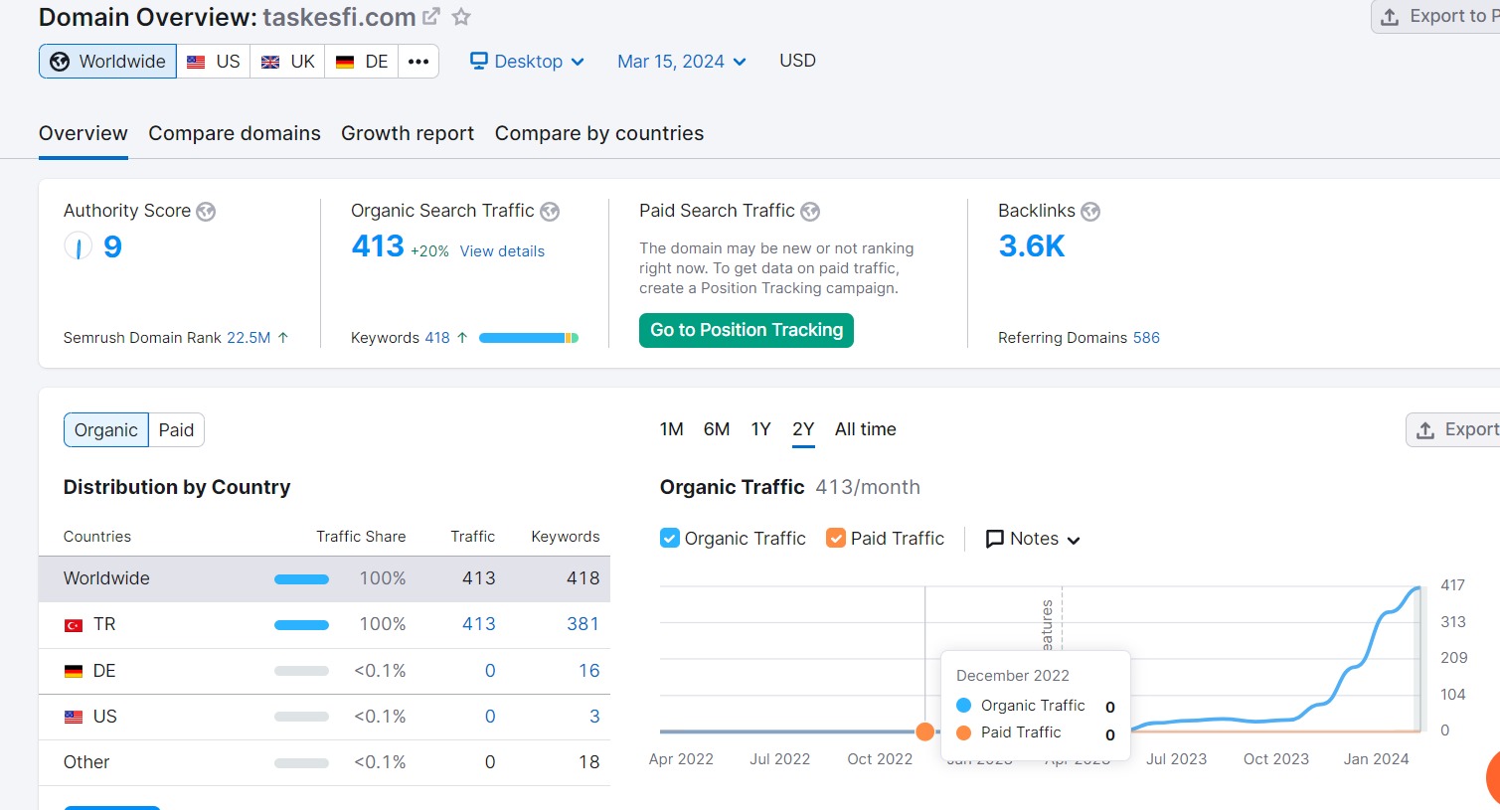Uncheck the Paid Traffic checkbox
1500x810 pixels.
(836, 539)
